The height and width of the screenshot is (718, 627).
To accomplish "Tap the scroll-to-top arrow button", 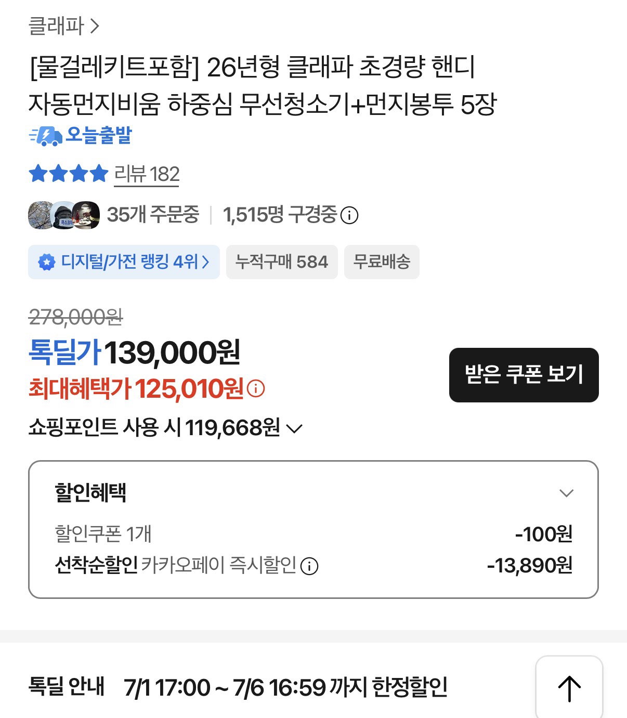I will pos(569,687).
